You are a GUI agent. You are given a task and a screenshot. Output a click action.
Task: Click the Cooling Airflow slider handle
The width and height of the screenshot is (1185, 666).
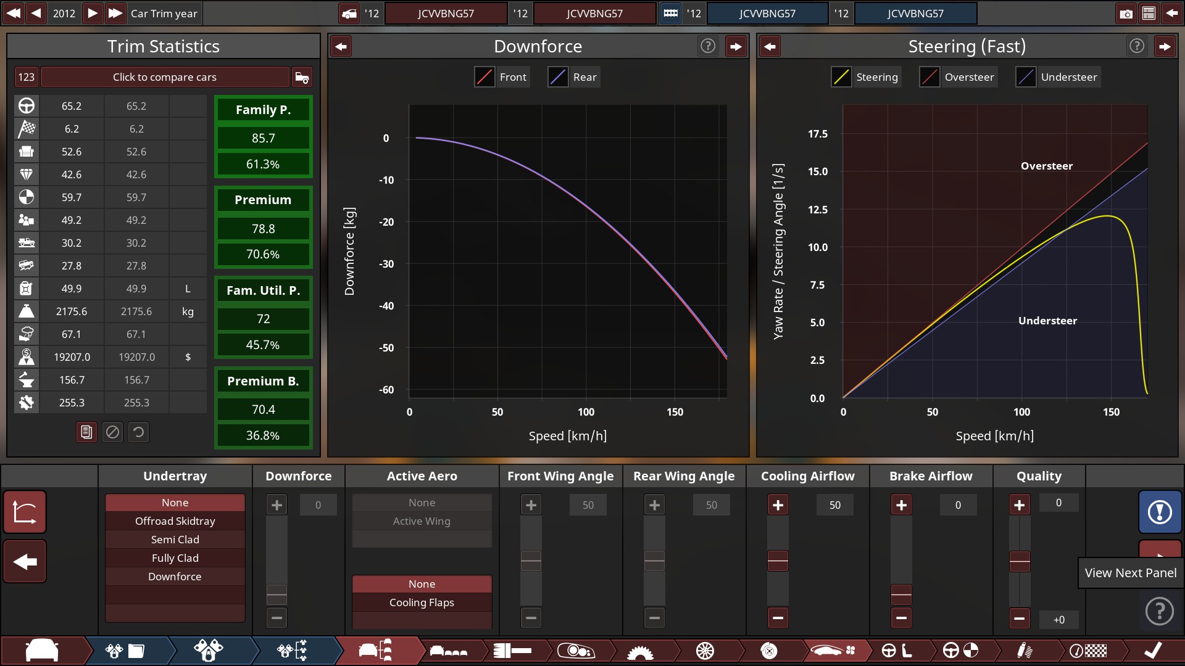[x=778, y=561]
